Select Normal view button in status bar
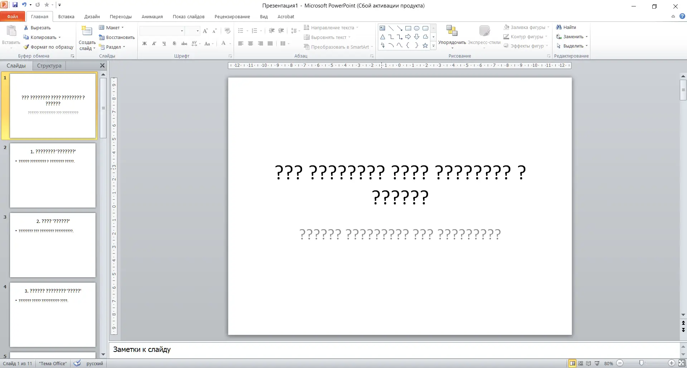This screenshot has width=687, height=368. [x=572, y=363]
